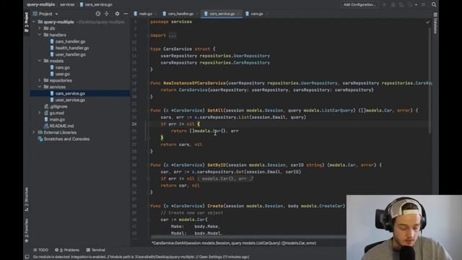Open the Database tool window on right edge
Screen dimensions: 462x260
click(435, 23)
